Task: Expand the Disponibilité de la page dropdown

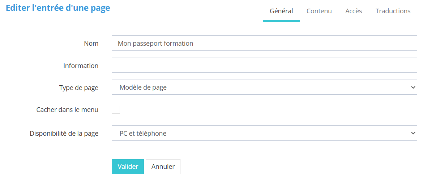Action: [x=264, y=133]
